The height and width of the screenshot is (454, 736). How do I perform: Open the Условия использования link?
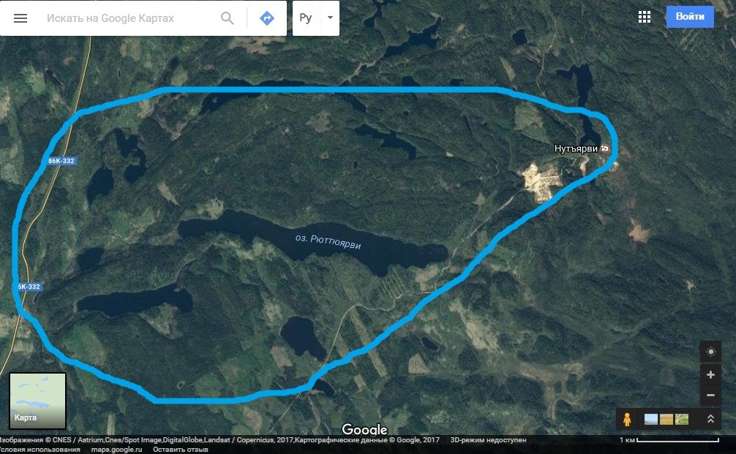[40, 450]
